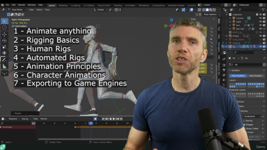Open the Pose Options dropdown
The height and width of the screenshot is (150, 267).
[212, 15]
